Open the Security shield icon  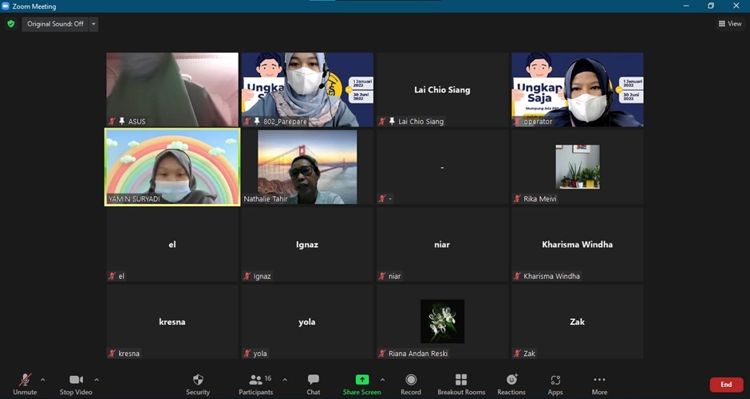tap(198, 380)
